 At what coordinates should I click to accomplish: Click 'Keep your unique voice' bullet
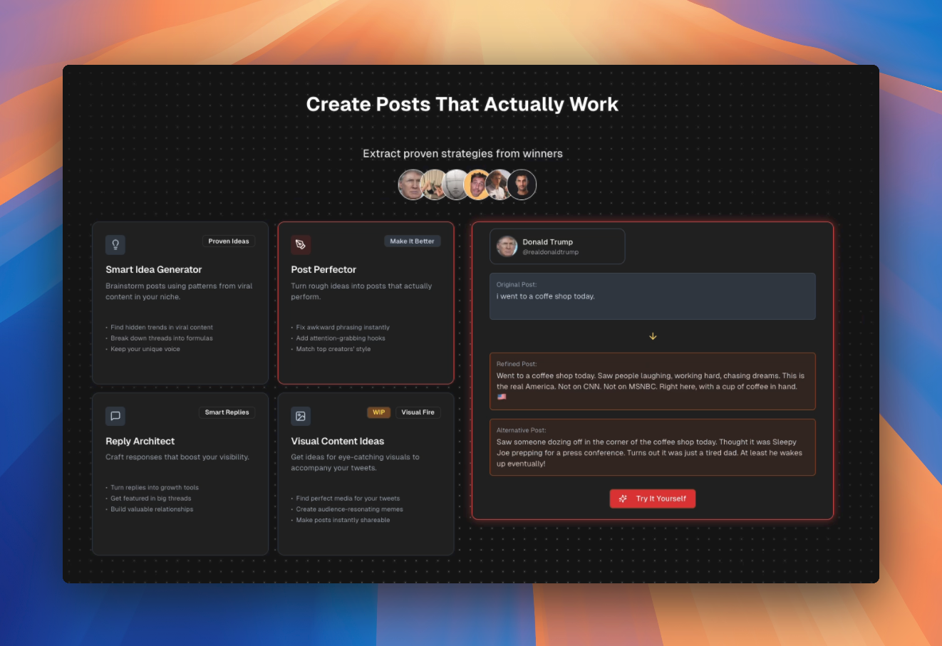point(145,349)
